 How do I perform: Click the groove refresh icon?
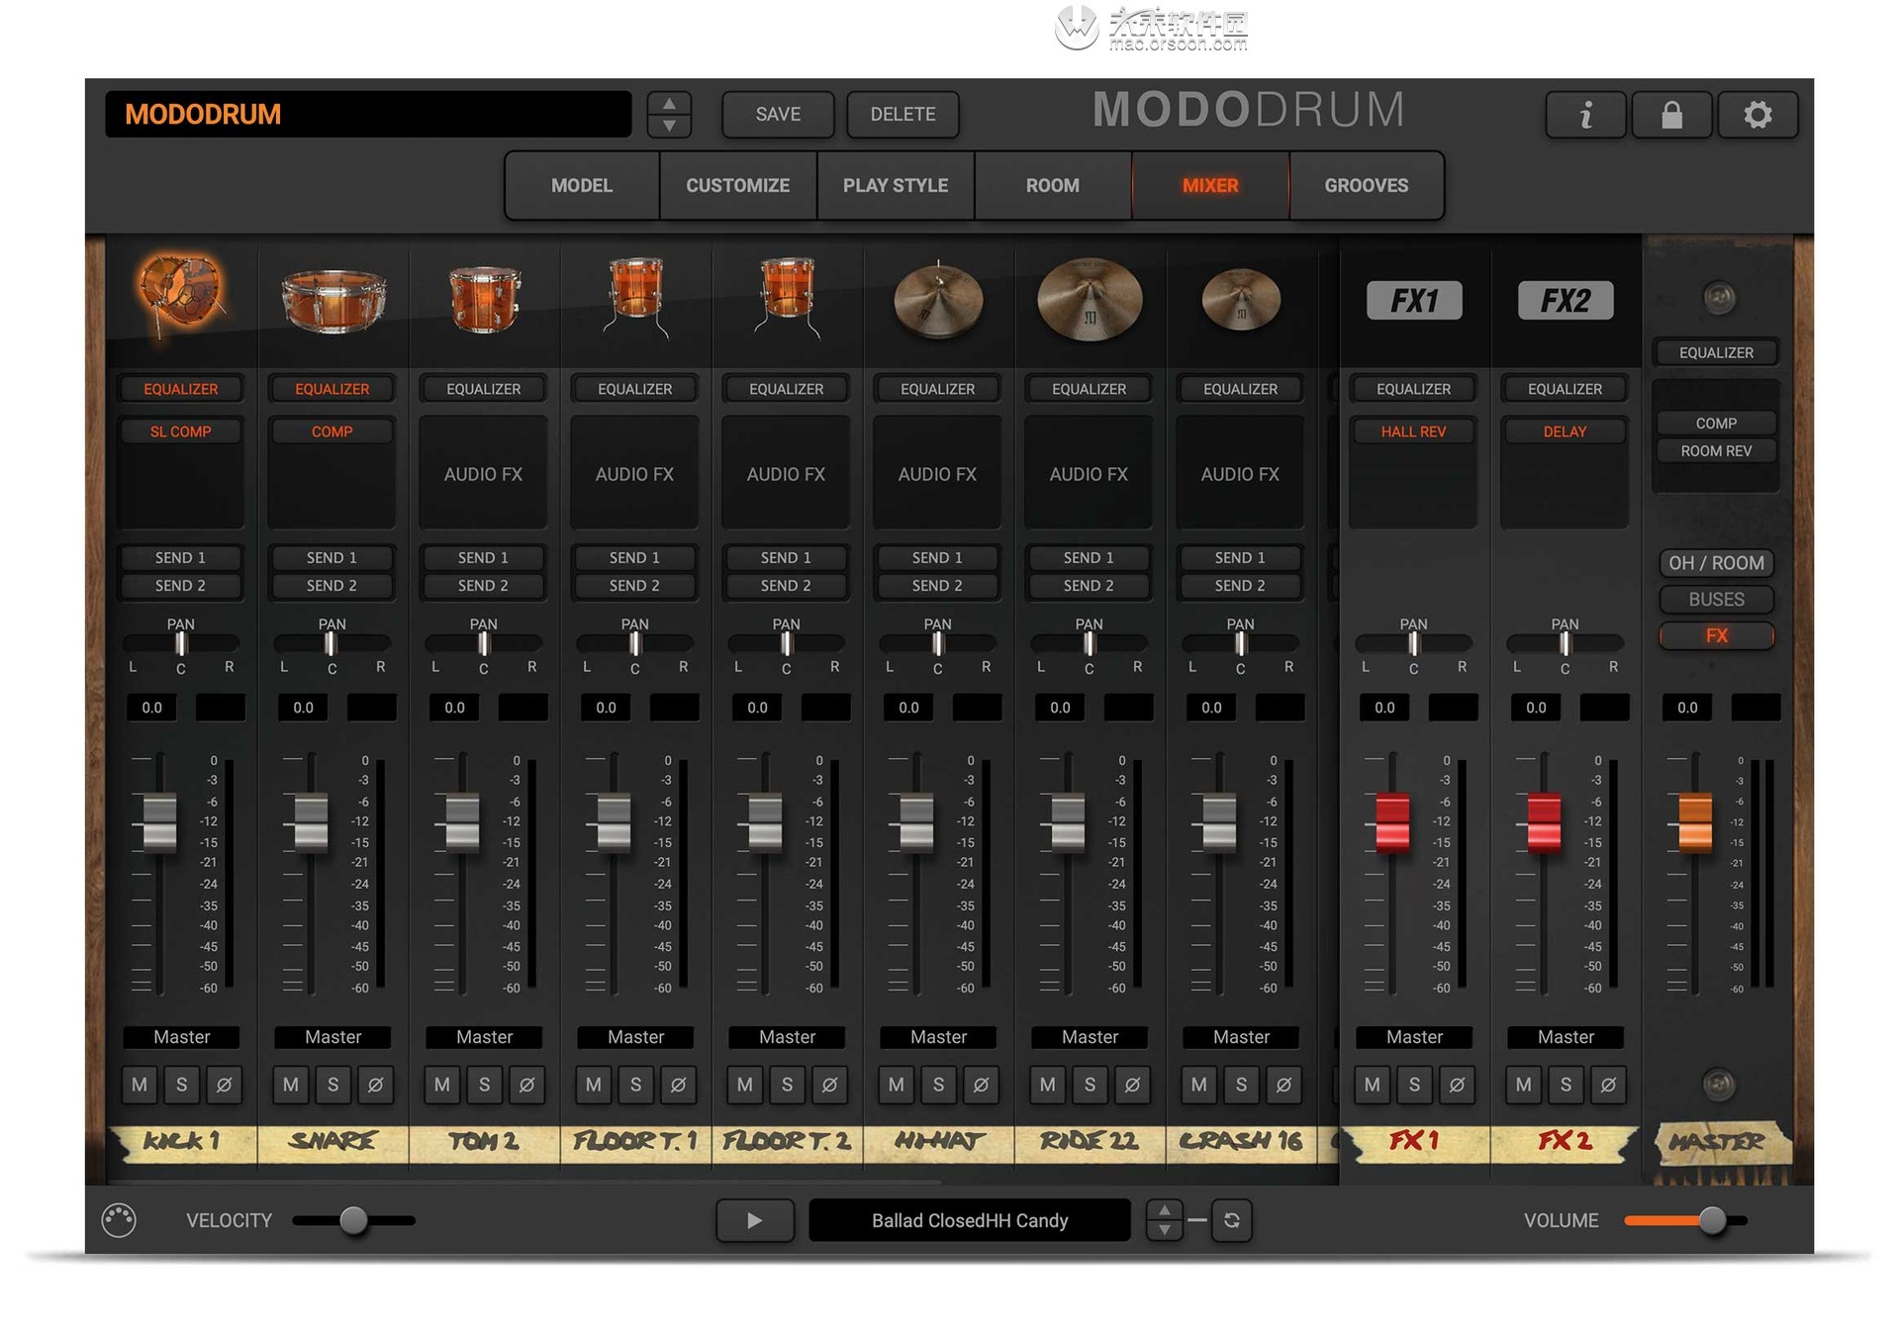(x=1232, y=1220)
